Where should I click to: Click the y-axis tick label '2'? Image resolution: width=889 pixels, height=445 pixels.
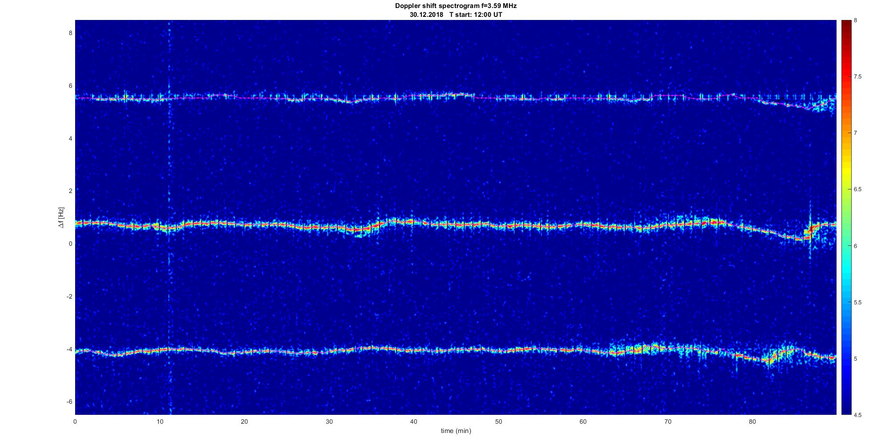coord(70,191)
